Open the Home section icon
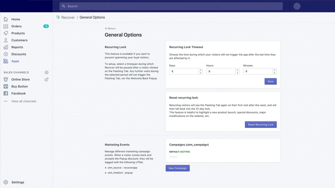 pyautogui.click(x=6, y=19)
